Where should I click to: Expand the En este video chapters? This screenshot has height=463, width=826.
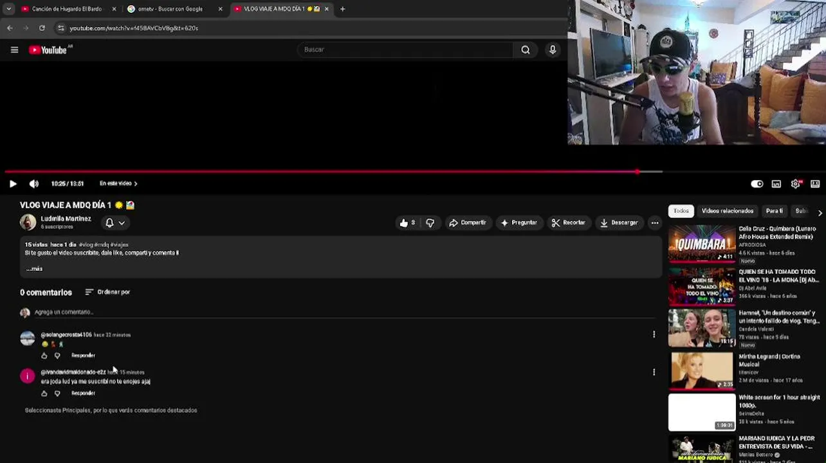(x=118, y=183)
